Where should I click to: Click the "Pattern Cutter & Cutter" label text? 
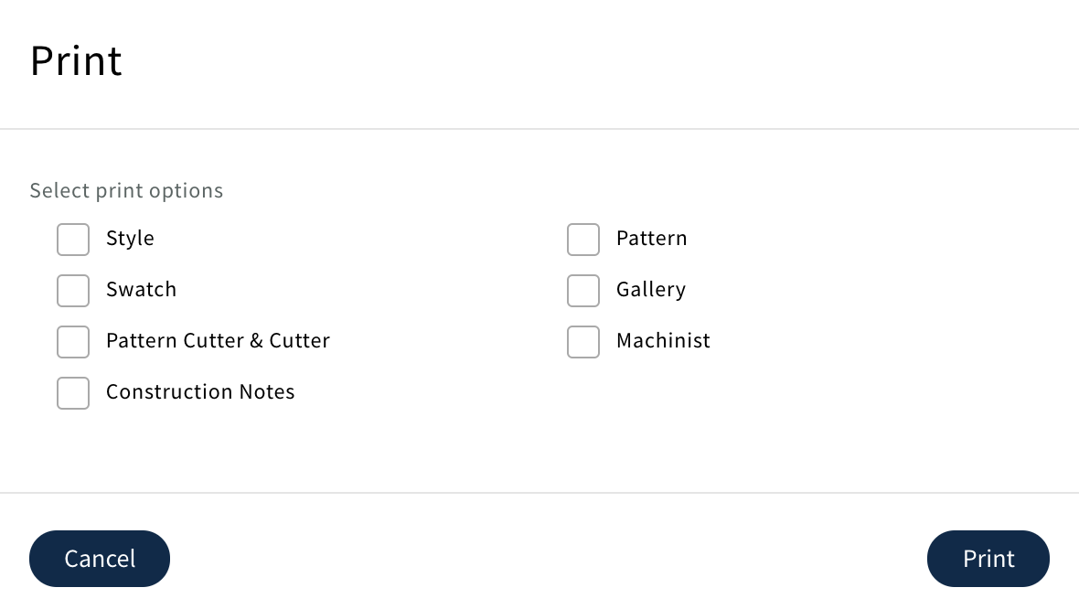point(218,341)
